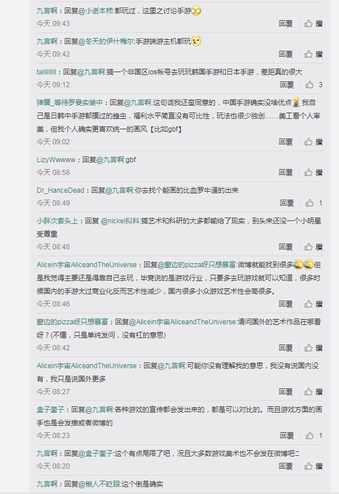The height and width of the screenshot is (494, 339).
Task: Open Dr_HanceDead's user profile
Action: click(61, 190)
